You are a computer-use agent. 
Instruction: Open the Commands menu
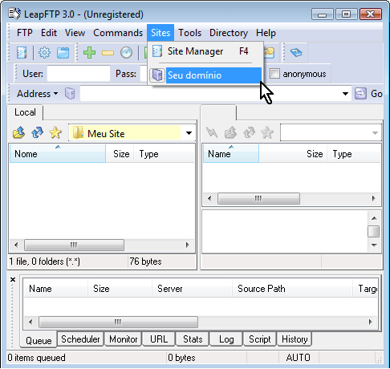coord(118,33)
